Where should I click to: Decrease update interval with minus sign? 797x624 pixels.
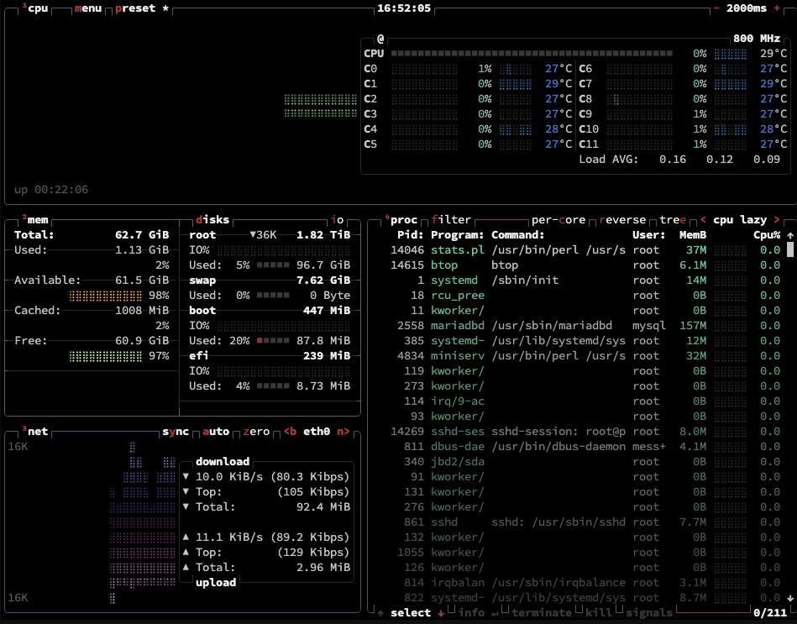coord(716,8)
